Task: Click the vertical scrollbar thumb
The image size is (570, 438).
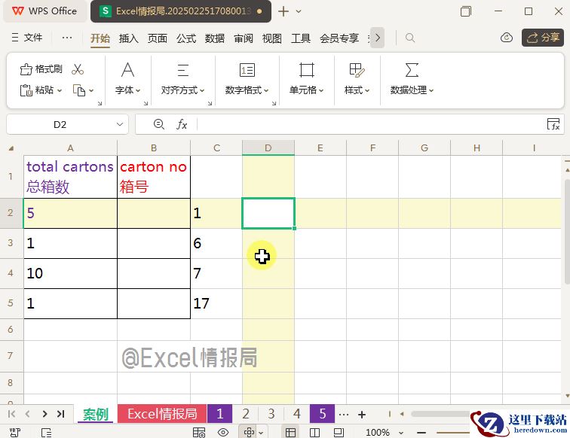Action: point(567,232)
